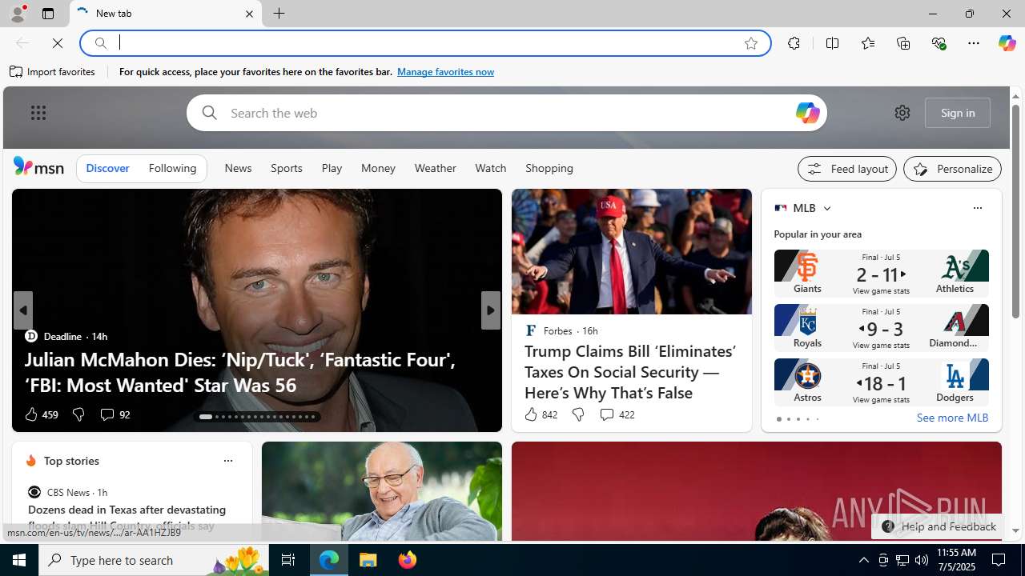Dislike the Julian McMahon story

tap(78, 414)
